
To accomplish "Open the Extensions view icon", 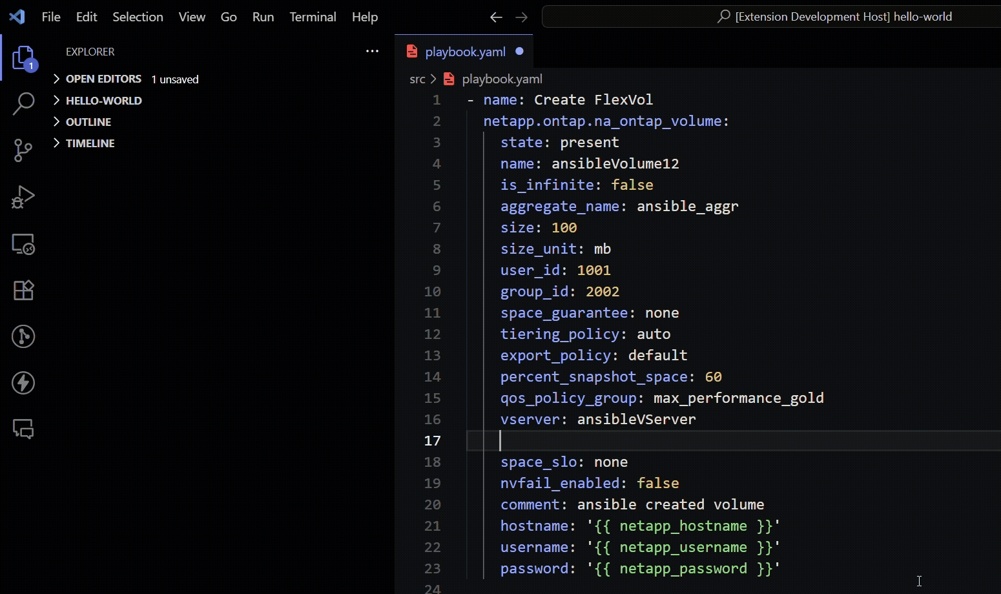I will coord(23,290).
